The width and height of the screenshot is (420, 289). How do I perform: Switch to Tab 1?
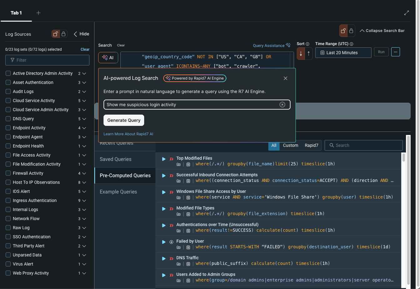(16, 13)
